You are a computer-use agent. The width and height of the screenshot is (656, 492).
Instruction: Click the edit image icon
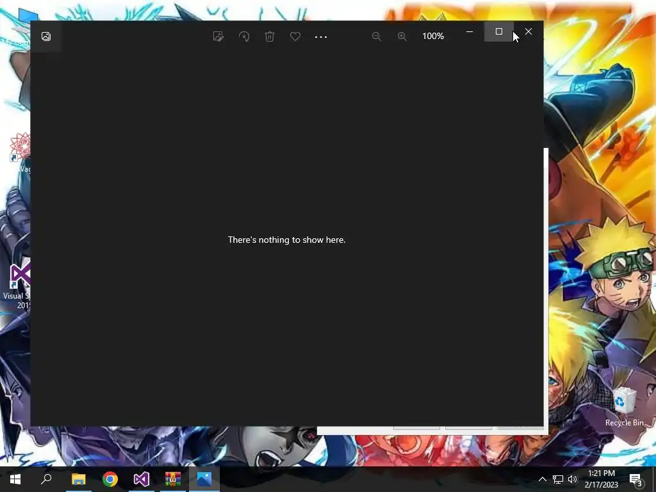tap(218, 37)
